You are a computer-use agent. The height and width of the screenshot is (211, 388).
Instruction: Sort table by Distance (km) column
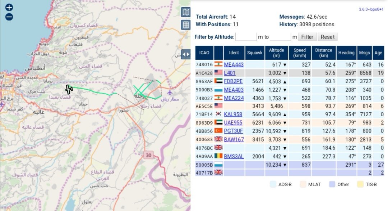[x=323, y=53]
